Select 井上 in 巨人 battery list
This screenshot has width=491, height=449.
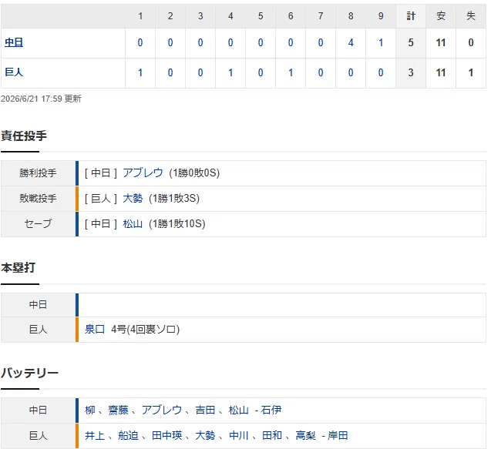point(95,435)
